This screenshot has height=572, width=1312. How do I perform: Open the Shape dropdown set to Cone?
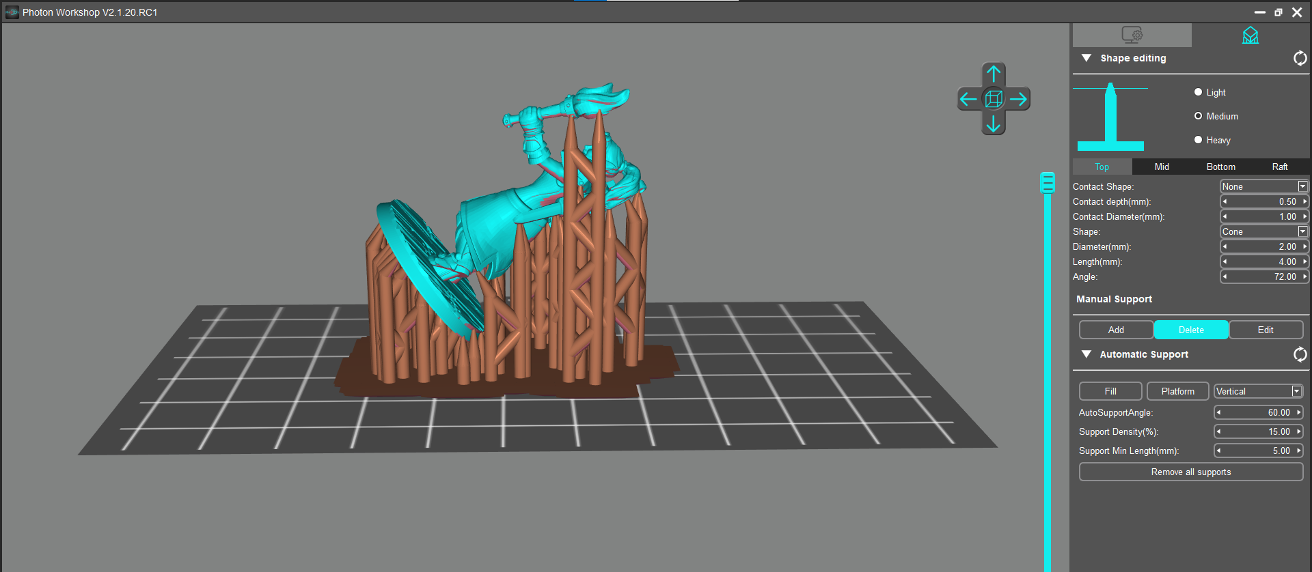click(x=1264, y=231)
